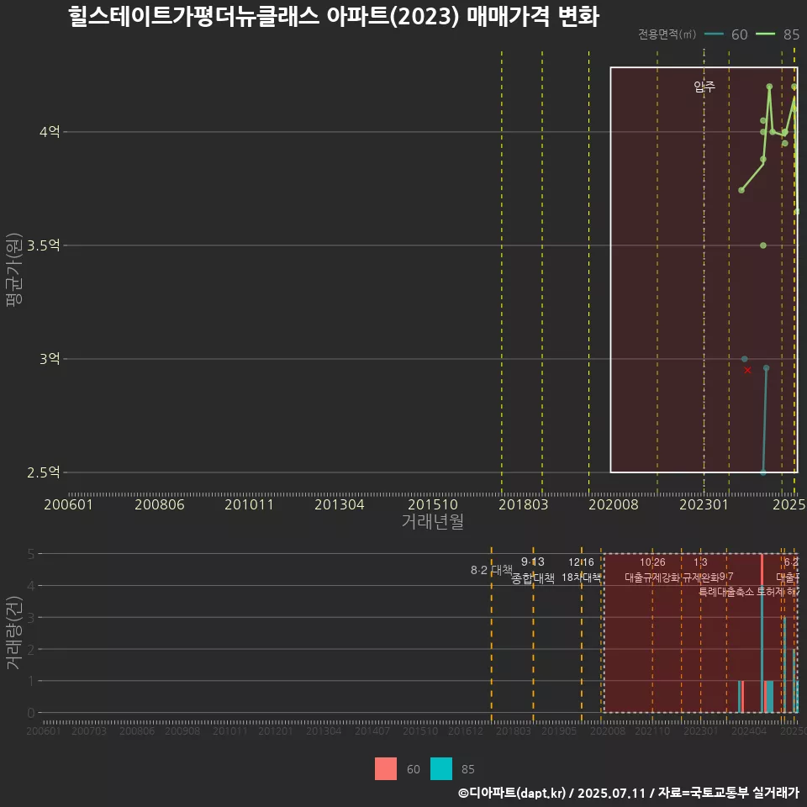Click the 4억 y-axis label
The width and height of the screenshot is (807, 807).
click(x=50, y=132)
